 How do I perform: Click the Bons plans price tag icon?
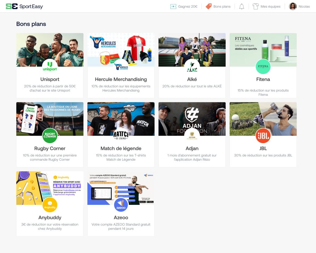click(x=209, y=6)
